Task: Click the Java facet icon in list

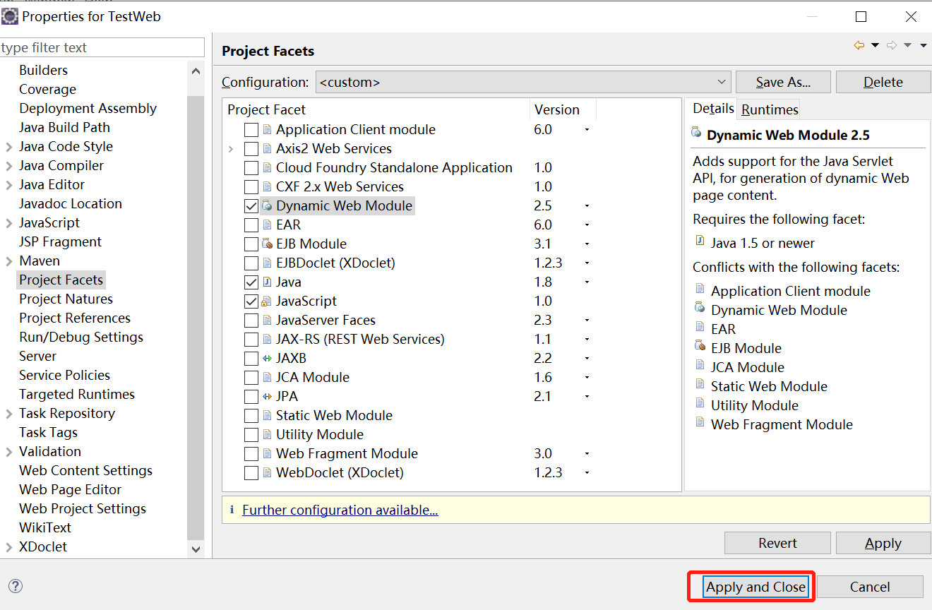Action: (x=267, y=282)
